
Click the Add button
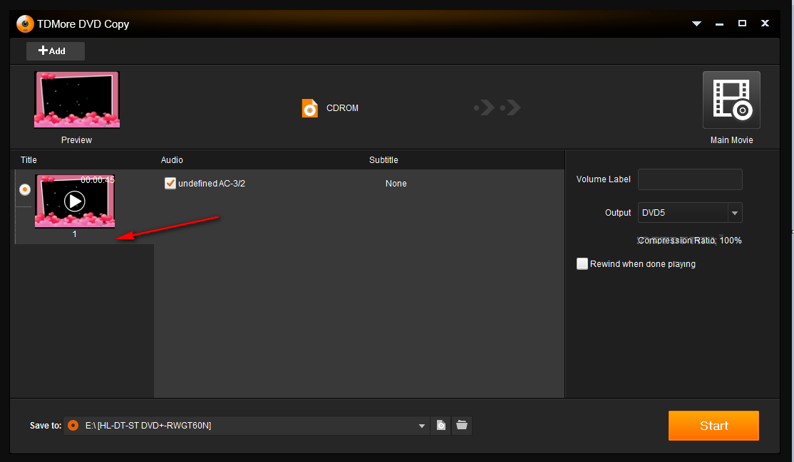(x=55, y=51)
